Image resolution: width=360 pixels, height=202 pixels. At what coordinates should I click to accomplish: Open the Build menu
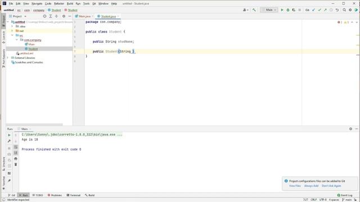coord(70,4)
